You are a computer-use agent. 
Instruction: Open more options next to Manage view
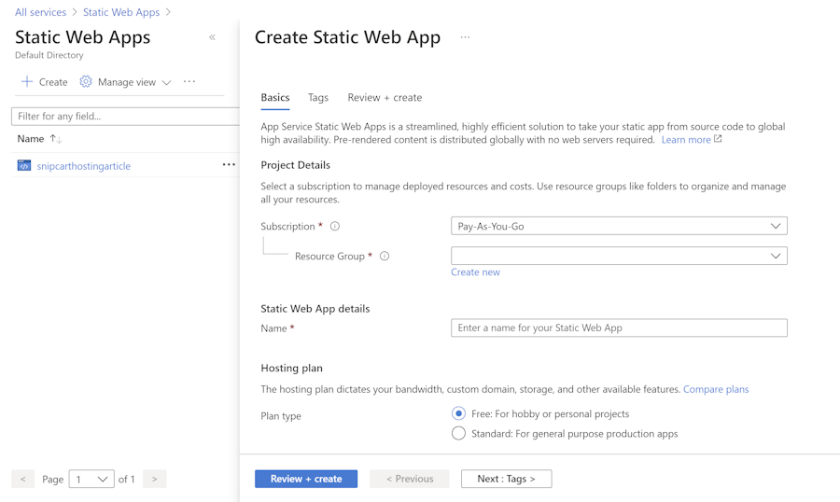[x=189, y=81]
